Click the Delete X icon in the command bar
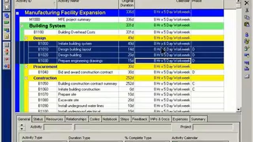This screenshot has height=142, width=253. [247, 3]
